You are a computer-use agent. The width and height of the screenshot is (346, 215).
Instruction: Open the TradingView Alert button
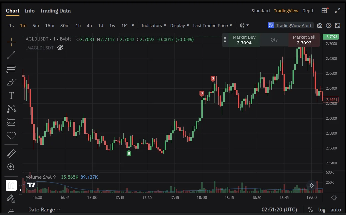[x=290, y=26]
